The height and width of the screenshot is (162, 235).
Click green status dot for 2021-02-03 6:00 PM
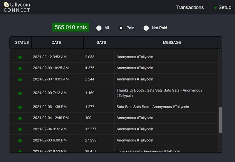pyautogui.click(x=20, y=141)
